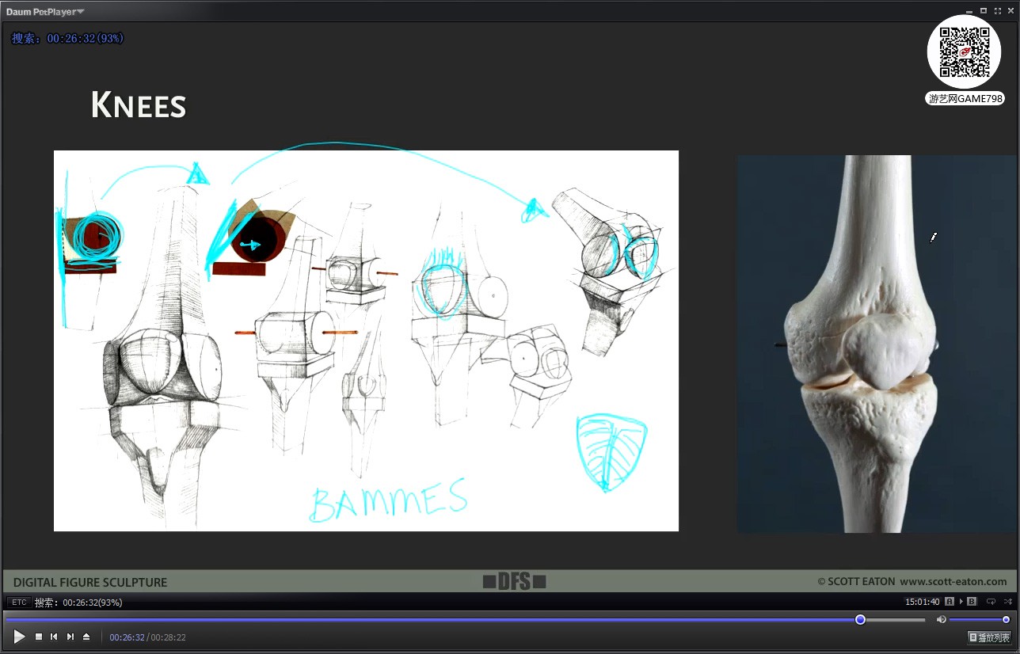This screenshot has height=654, width=1020.
Task: Open the ETC options menu
Action: tap(19, 603)
